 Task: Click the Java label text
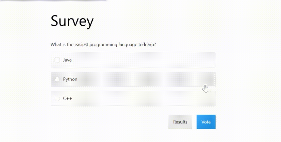[x=67, y=60]
